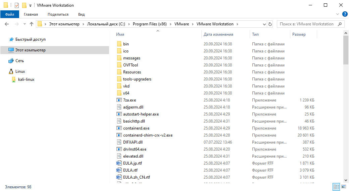Refresh the current folder
The image size is (349, 191).
[x=270, y=24]
